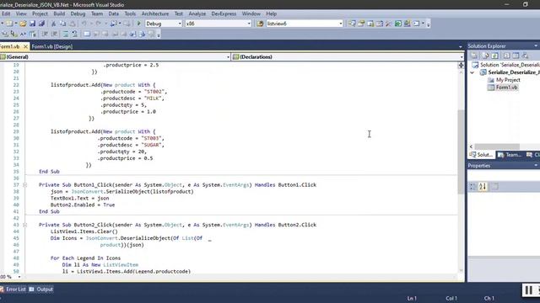Open the DevExpress menu
540x303 pixels.
click(224, 13)
